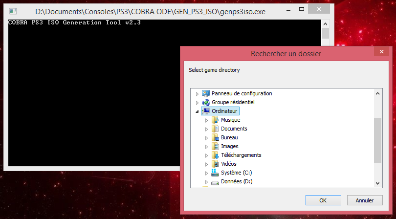Expand the Téléchargements folder node
Image resolution: width=396 pixels, height=219 pixels.
coord(207,155)
